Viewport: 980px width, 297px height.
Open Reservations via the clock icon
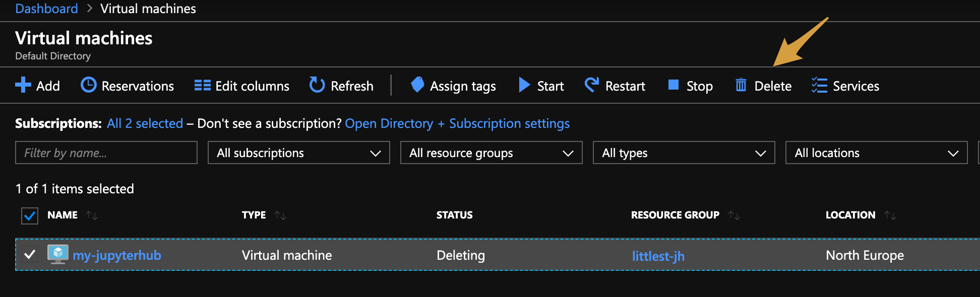pos(88,85)
